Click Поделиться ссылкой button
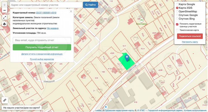Screen dimensions: 208x112 tap(190, 36)
